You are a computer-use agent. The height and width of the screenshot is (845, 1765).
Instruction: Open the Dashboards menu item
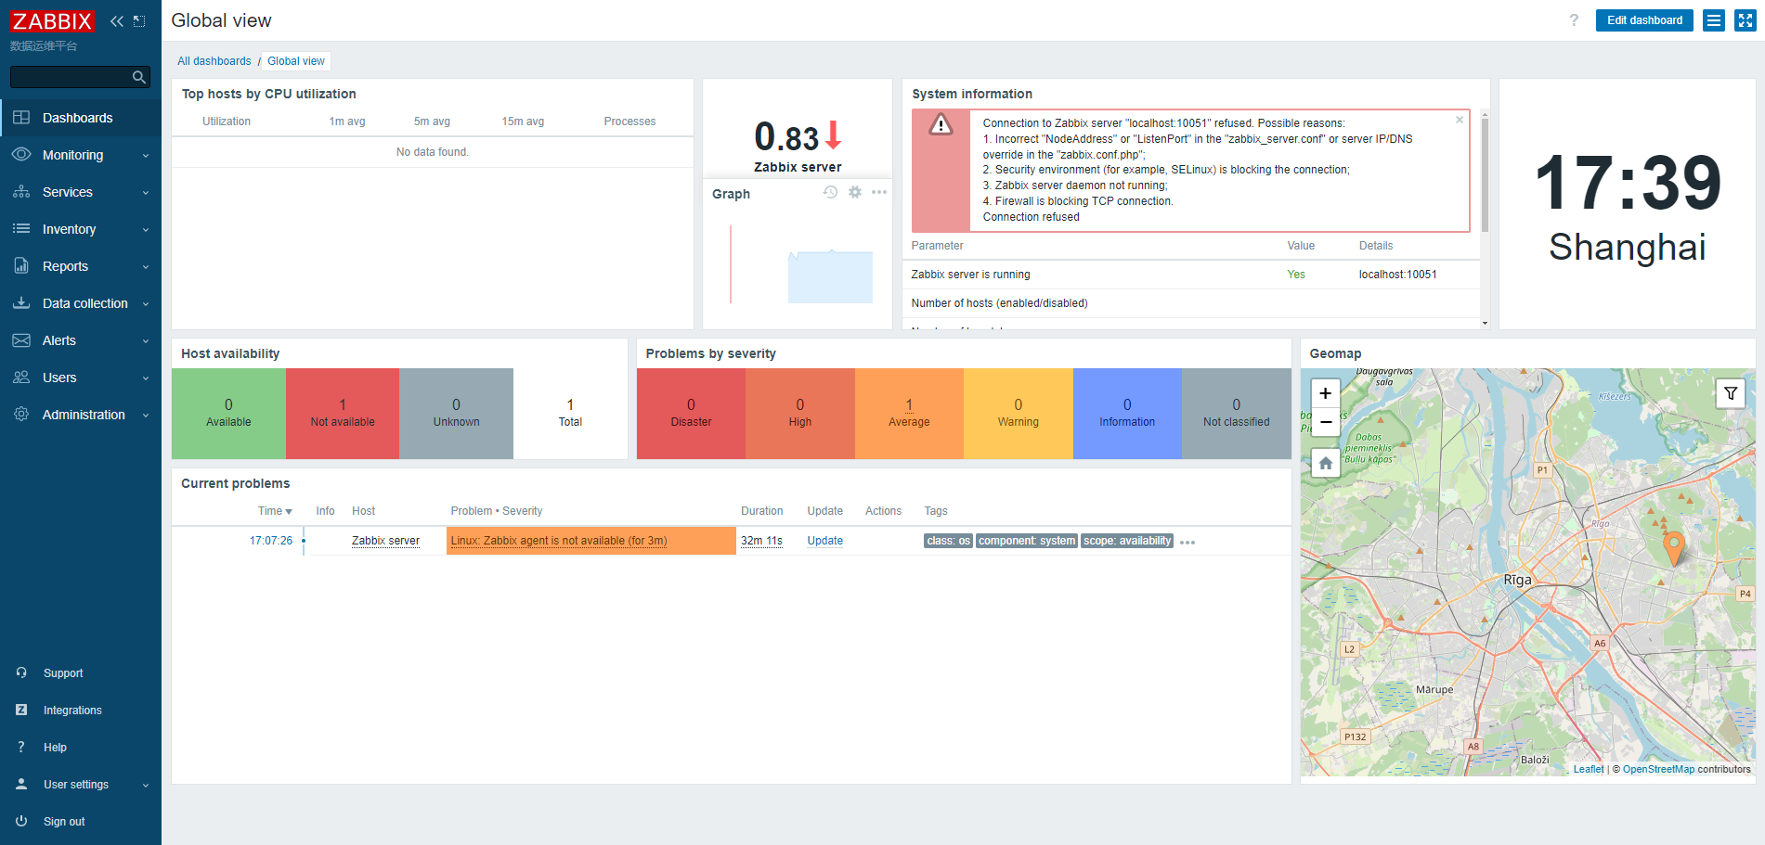pos(81,118)
